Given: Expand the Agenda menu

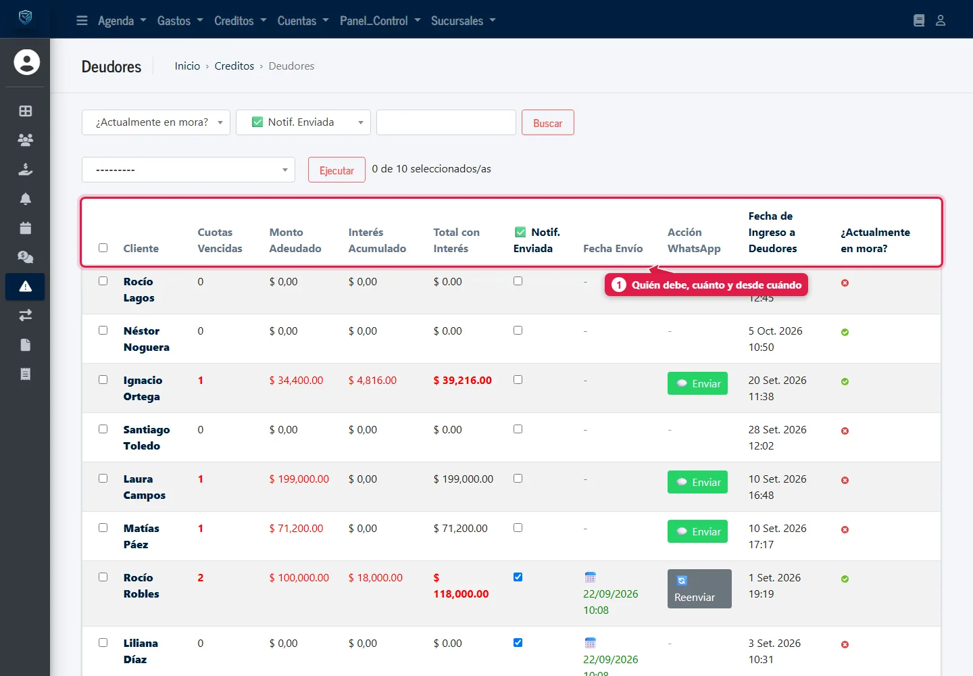Looking at the screenshot, I should pos(122,21).
